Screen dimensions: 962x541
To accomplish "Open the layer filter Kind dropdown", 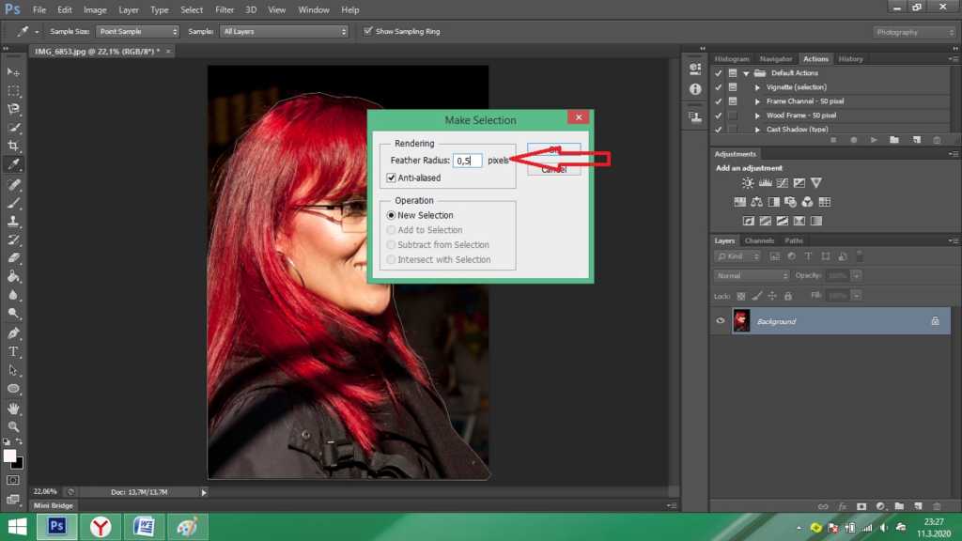I will pos(737,256).
